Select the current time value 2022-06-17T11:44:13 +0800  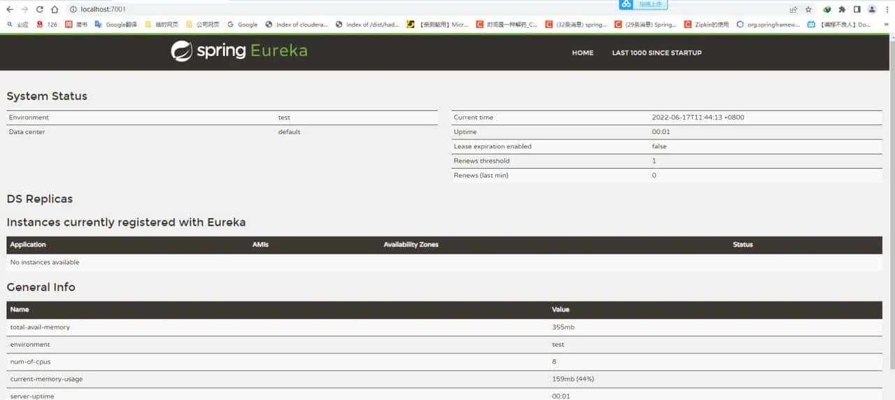(x=698, y=117)
